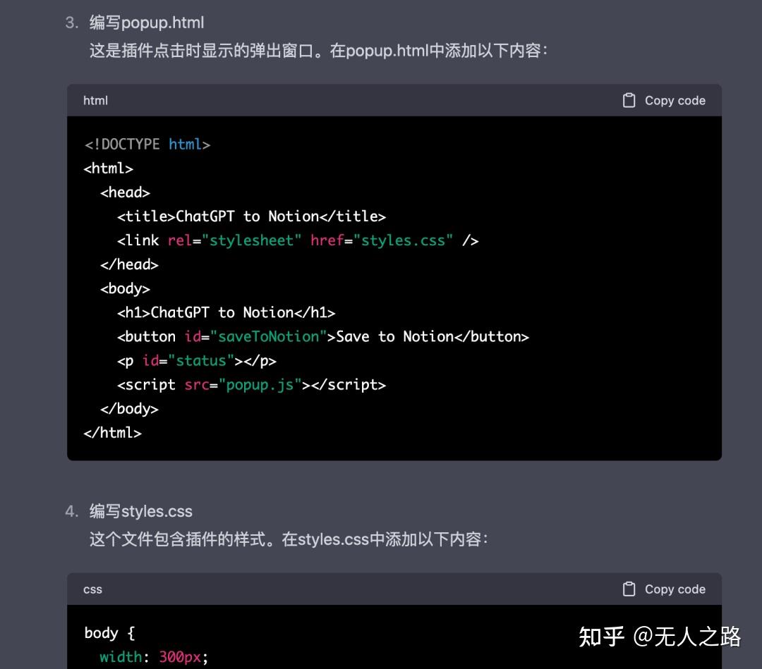Click the author link 无人之路
The height and width of the screenshot is (669, 762).
[699, 637]
